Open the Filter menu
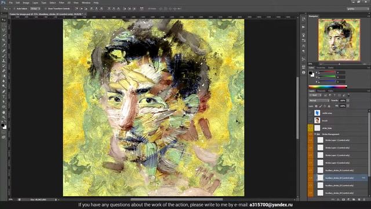 [x=61, y=2]
